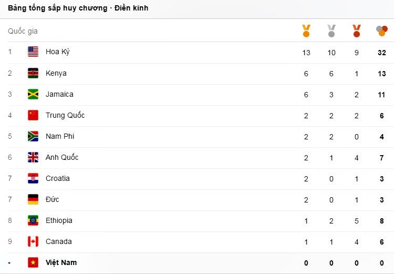The image size is (394, 274).
Task: Select the Việt Nam row name
Action: (x=61, y=262)
